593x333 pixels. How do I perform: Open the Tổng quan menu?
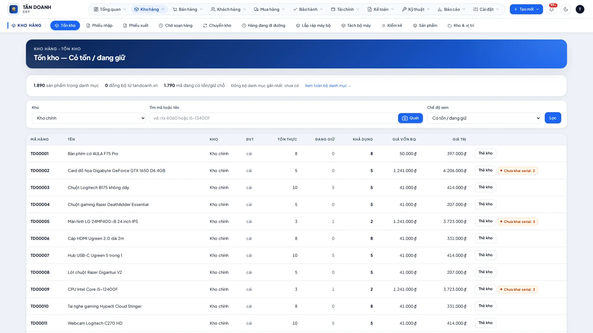pyautogui.click(x=110, y=9)
